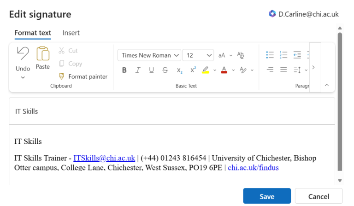Viewport: 354px width, 206px height.
Task: Click the Cancel button
Action: pyautogui.click(x=319, y=196)
